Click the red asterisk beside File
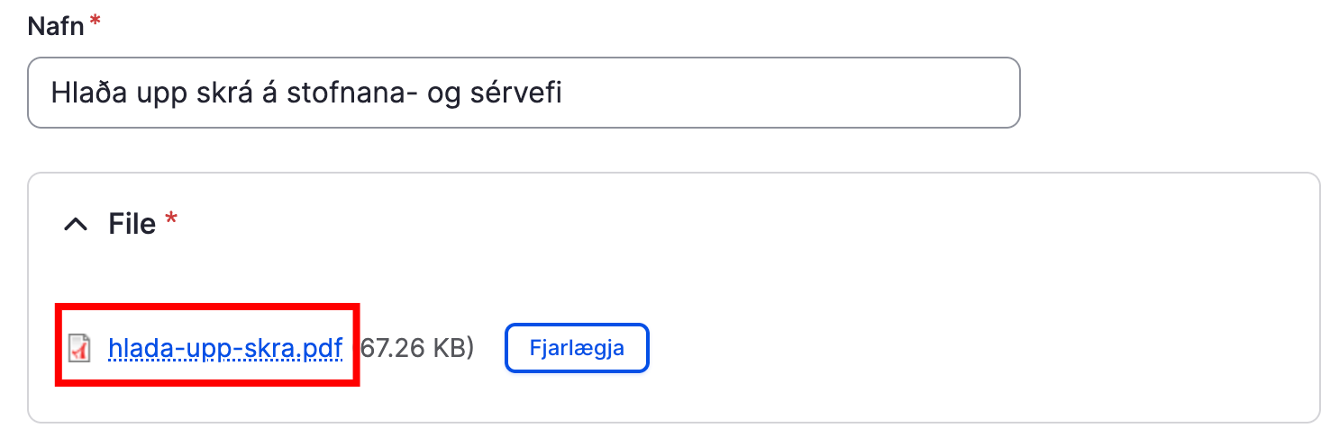Image resolution: width=1339 pixels, height=437 pixels. [x=171, y=221]
